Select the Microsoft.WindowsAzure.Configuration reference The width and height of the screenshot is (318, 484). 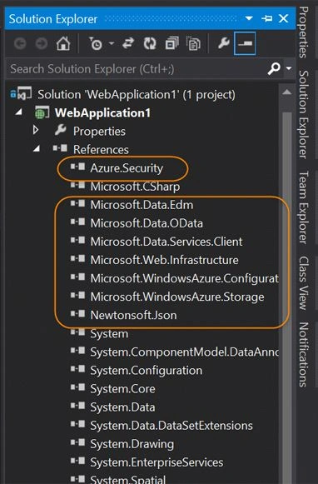click(x=185, y=278)
